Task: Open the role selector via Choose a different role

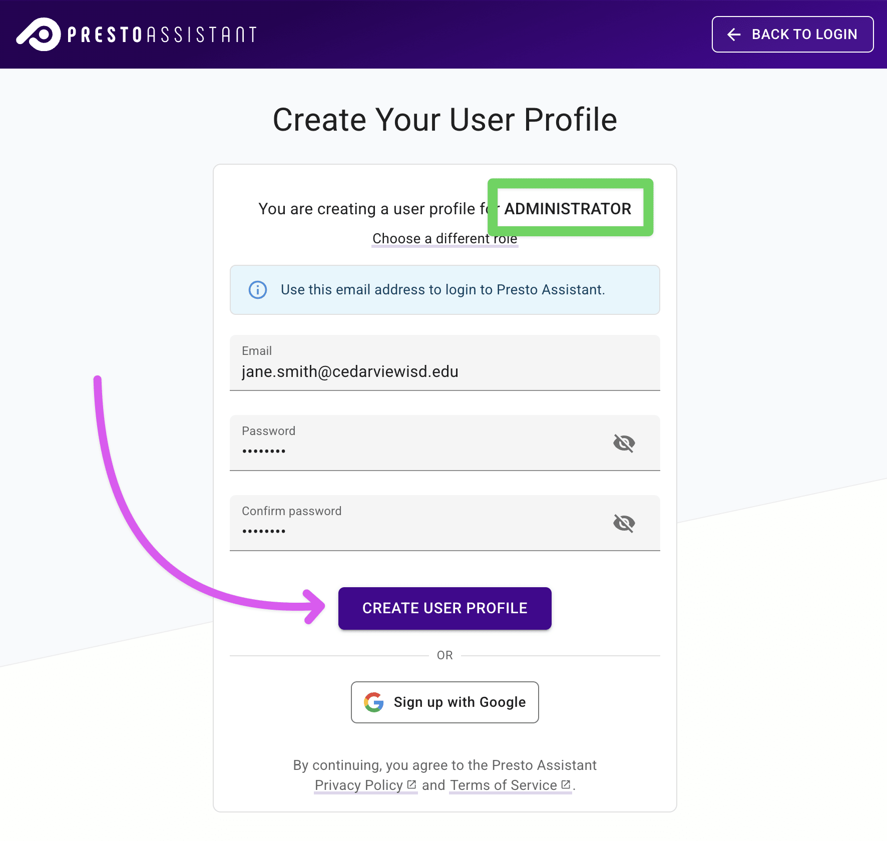Action: (x=445, y=239)
